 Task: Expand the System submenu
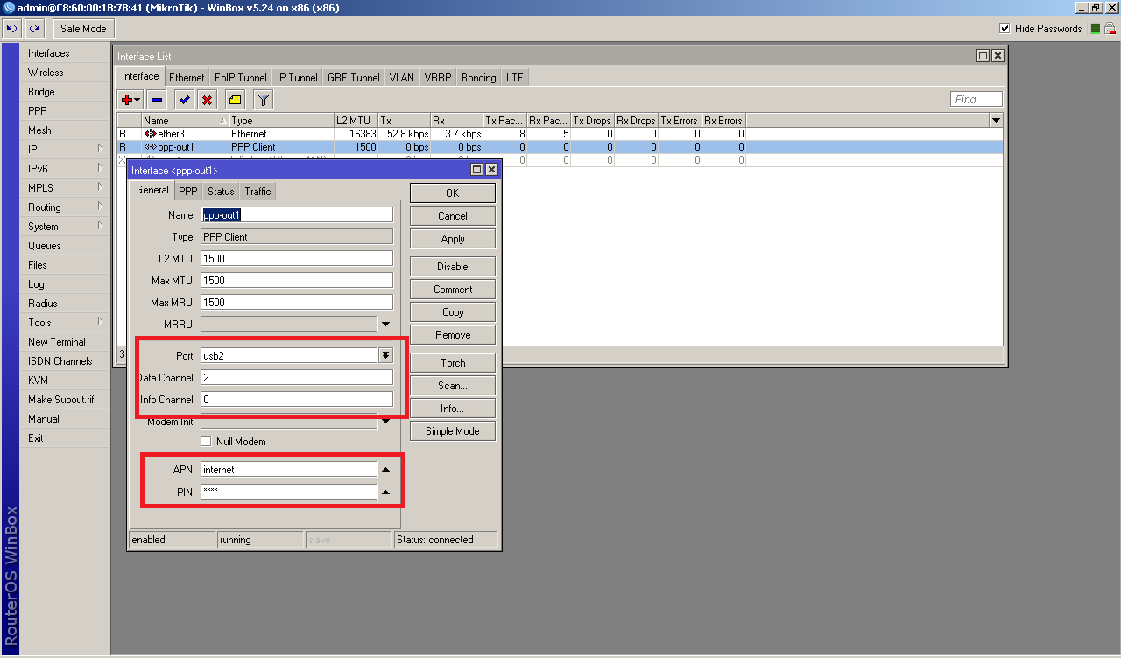pos(100,227)
